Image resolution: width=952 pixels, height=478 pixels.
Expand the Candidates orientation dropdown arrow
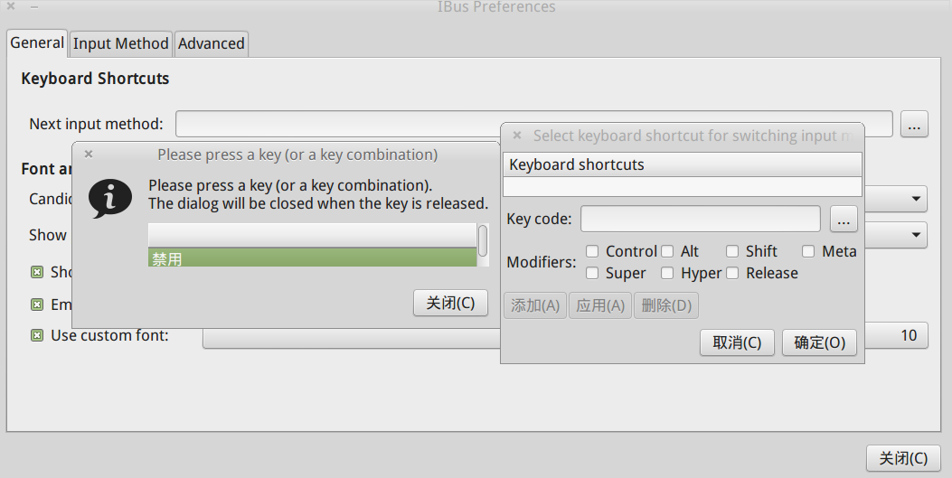[916, 199]
